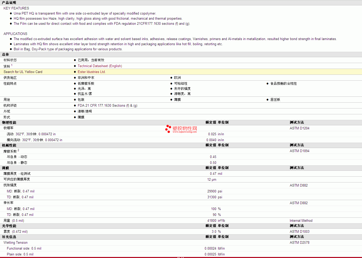Click the 12 µm available thickness value
This screenshot has height=258, width=362.
click(212, 179)
